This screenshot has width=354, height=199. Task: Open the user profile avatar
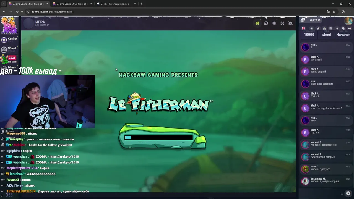pos(348,20)
